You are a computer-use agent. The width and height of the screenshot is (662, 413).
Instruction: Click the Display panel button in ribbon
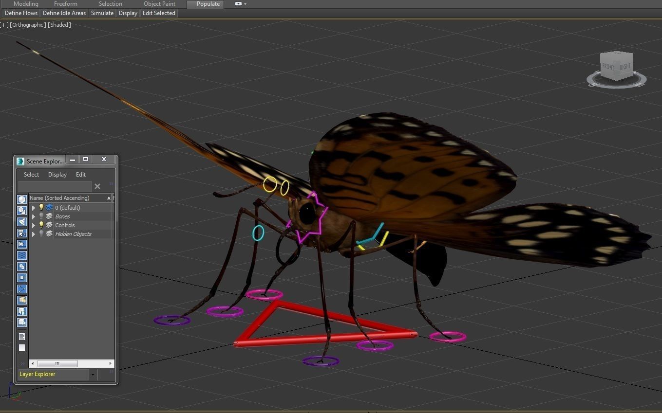pyautogui.click(x=128, y=13)
